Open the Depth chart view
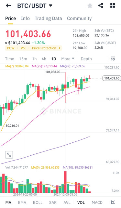The image size is (121, 208). (x=86, y=59)
